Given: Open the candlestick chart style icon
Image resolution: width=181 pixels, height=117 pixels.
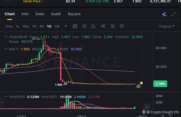Looking at the screenshot, I should 103,26.
